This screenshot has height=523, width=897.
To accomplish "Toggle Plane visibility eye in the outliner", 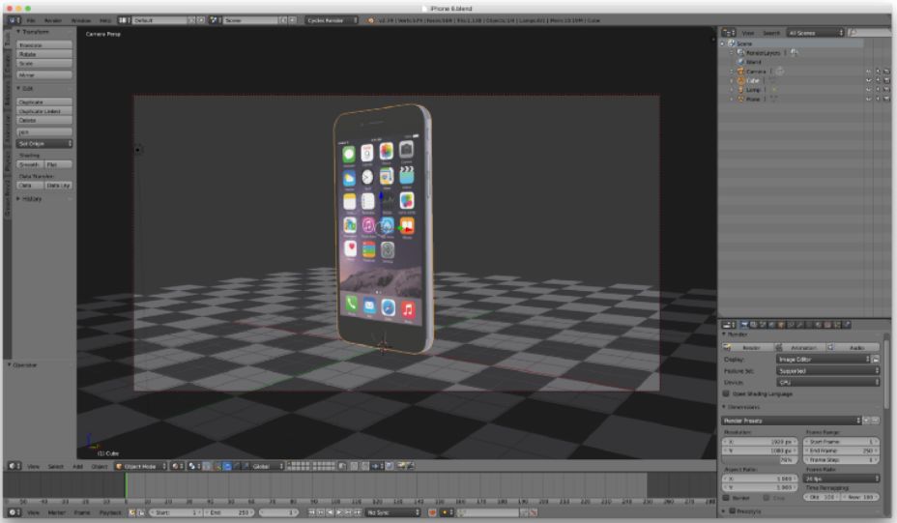I will point(868,99).
